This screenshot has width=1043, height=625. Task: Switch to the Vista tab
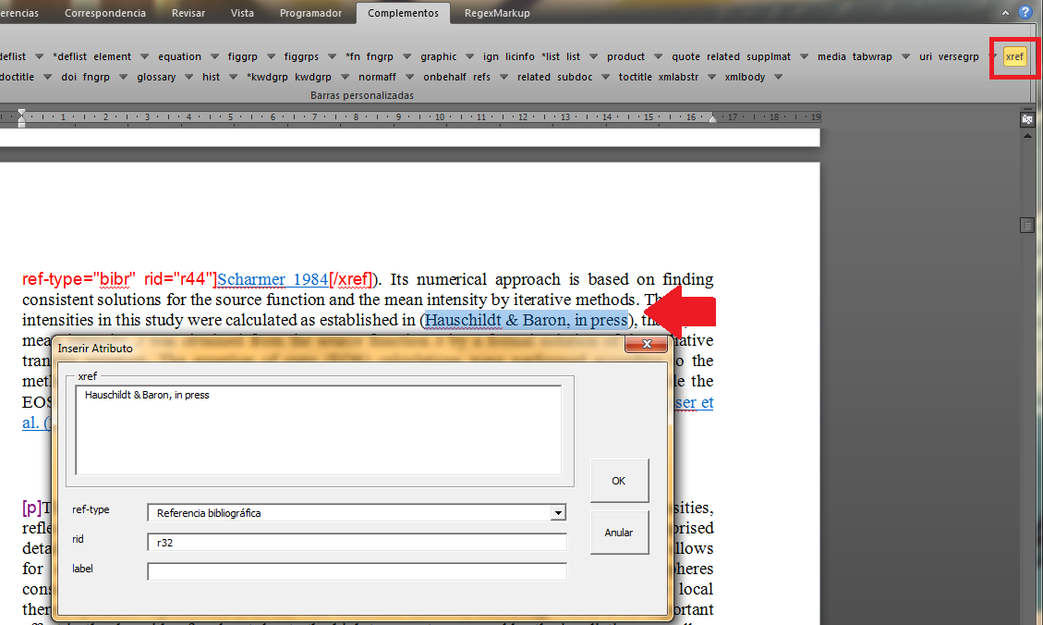pos(242,13)
